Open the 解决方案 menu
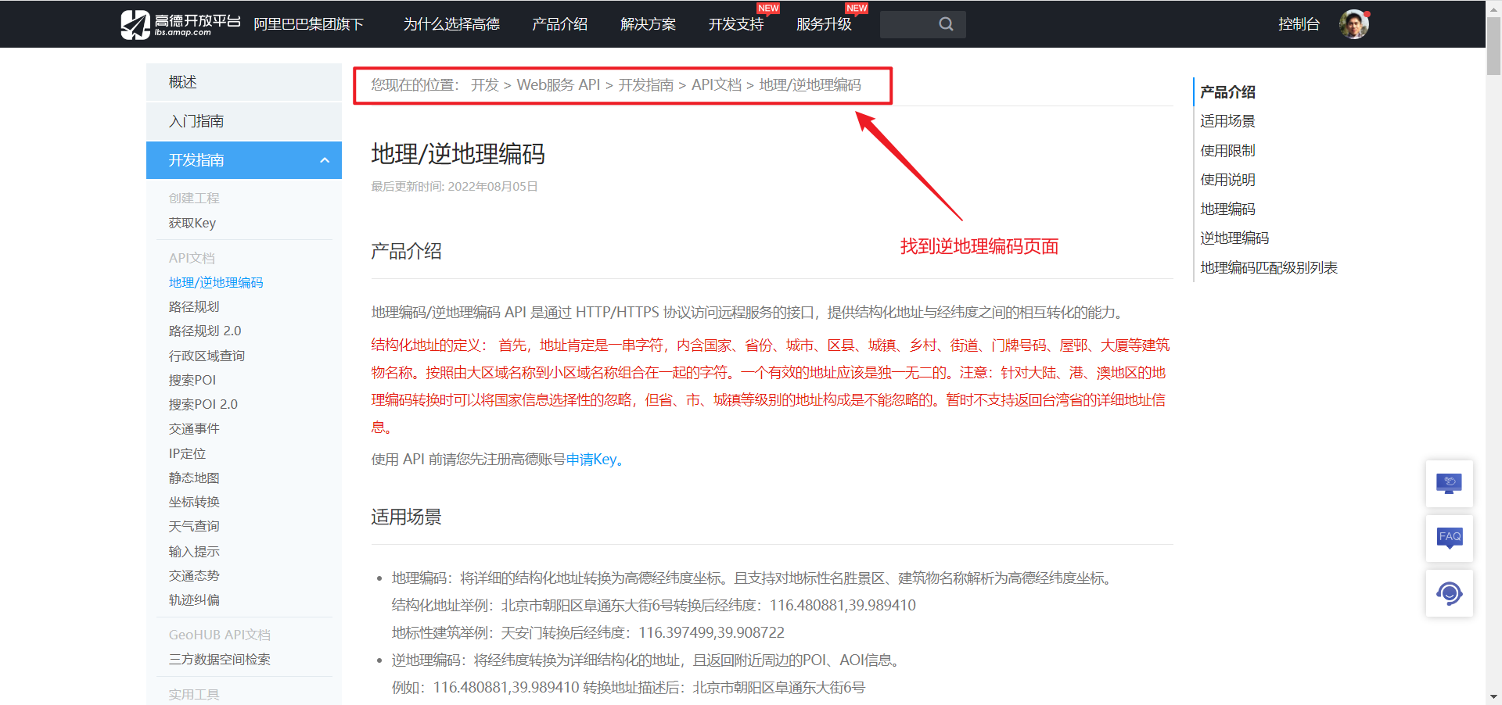Image resolution: width=1502 pixels, height=705 pixels. [x=648, y=24]
